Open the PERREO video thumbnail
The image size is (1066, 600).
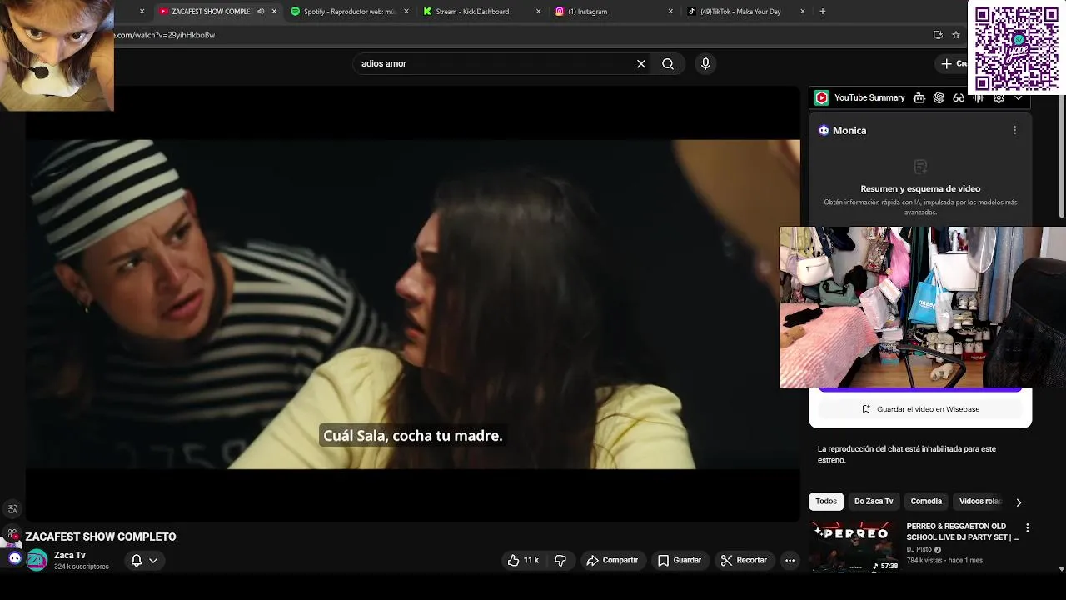(x=855, y=547)
